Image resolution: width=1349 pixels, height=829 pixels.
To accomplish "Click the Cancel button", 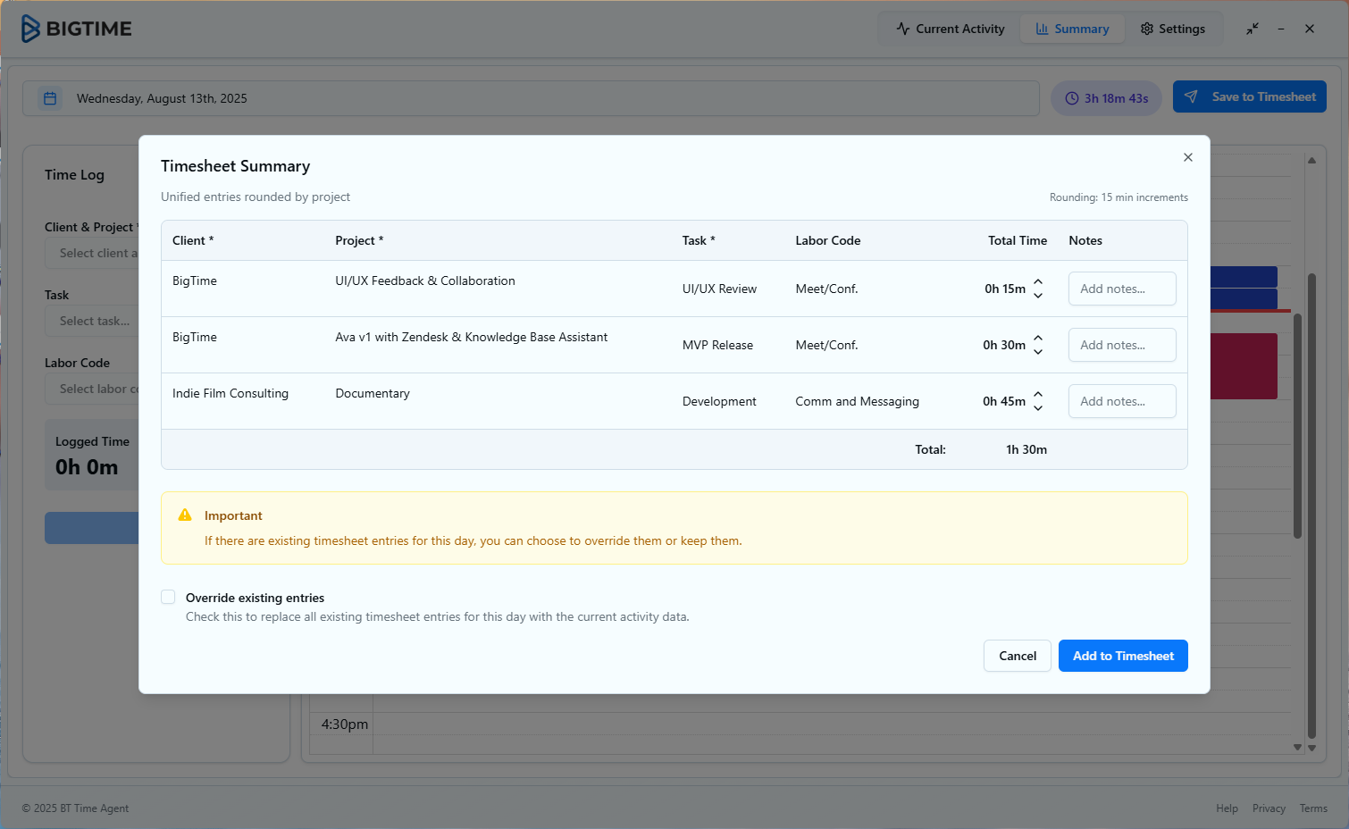I will (x=1017, y=656).
